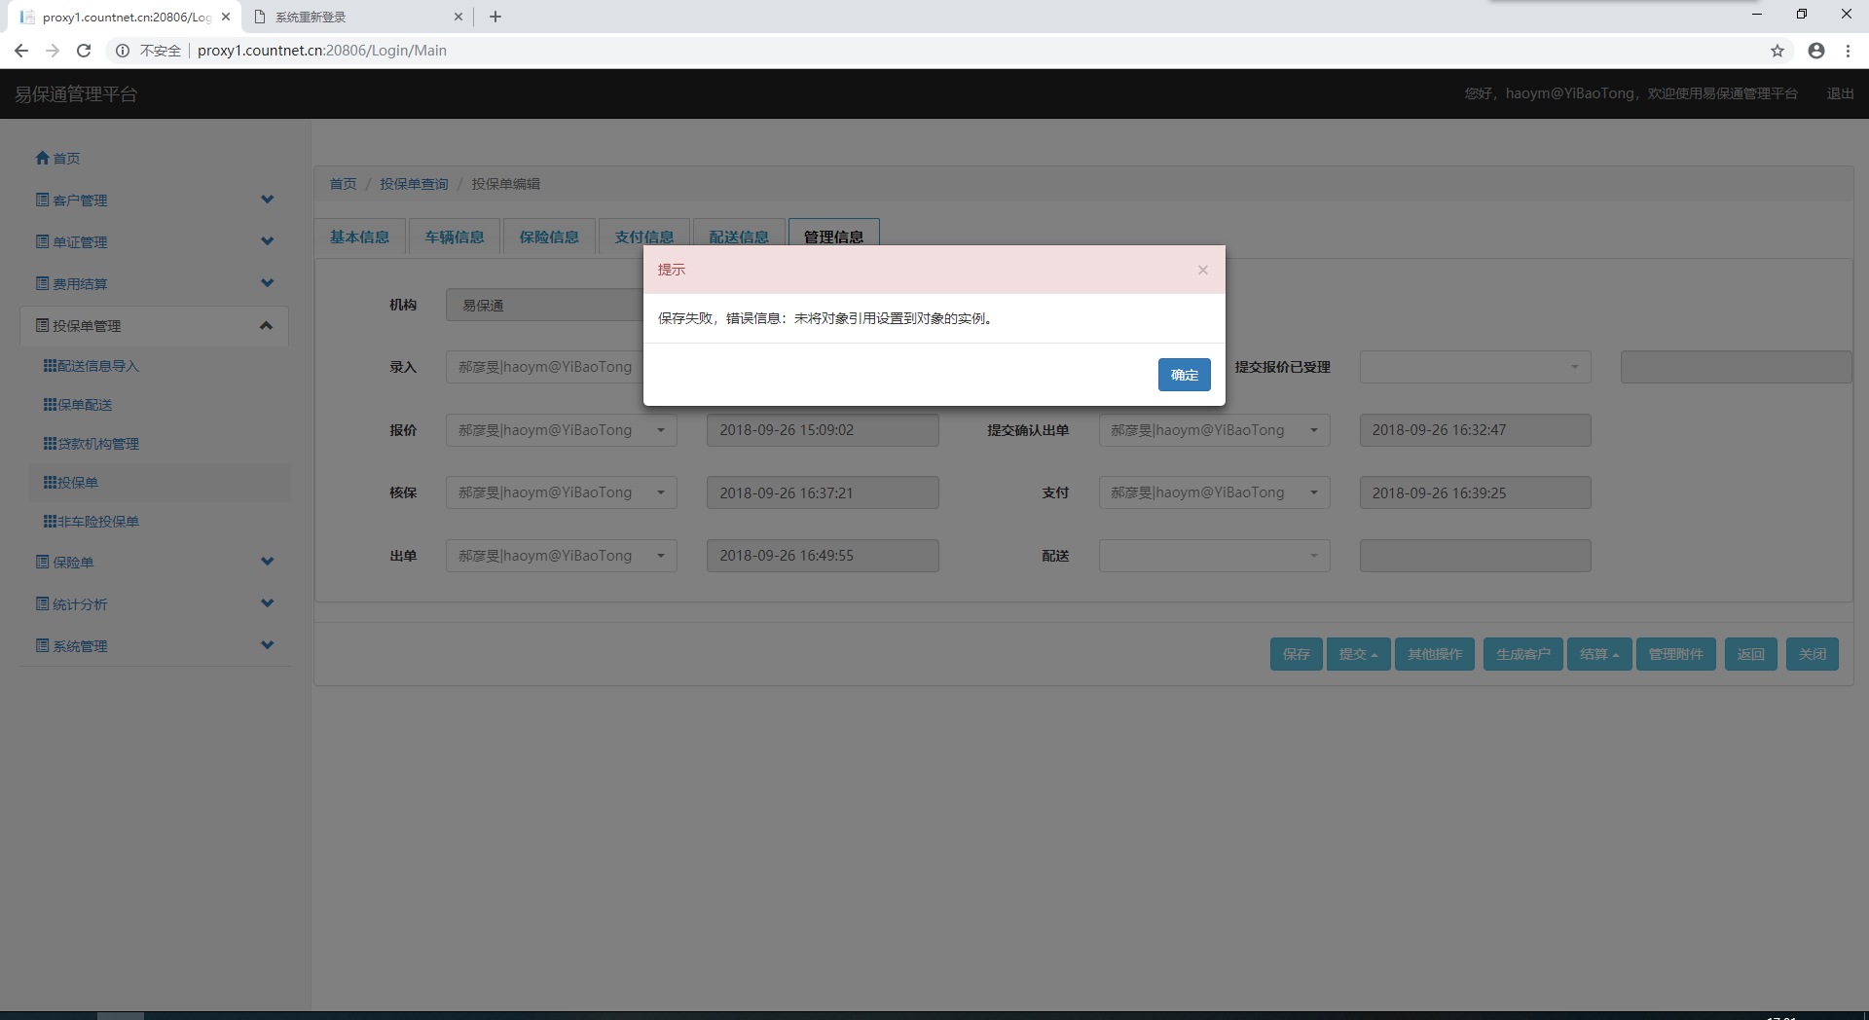
Task: Go back using the browser back arrow
Action: click(x=21, y=51)
